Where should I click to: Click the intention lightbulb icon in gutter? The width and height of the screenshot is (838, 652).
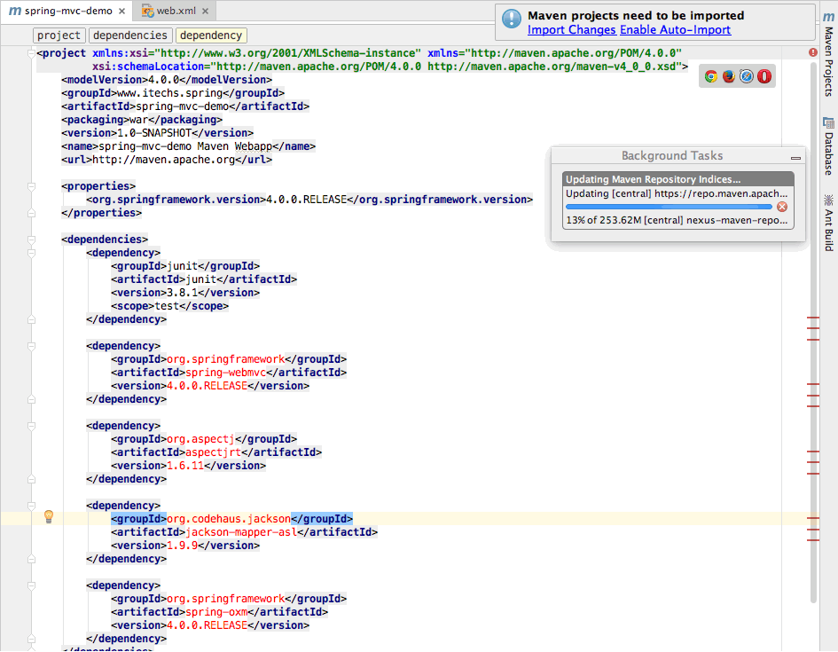point(49,516)
